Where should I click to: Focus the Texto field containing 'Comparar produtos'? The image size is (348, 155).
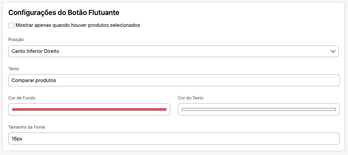pyautogui.click(x=174, y=80)
